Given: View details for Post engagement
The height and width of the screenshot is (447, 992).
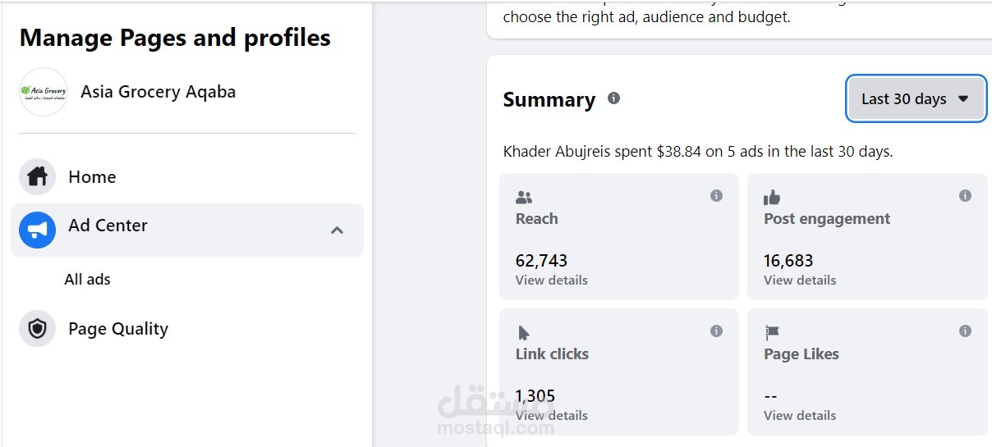Looking at the screenshot, I should 799,281.
